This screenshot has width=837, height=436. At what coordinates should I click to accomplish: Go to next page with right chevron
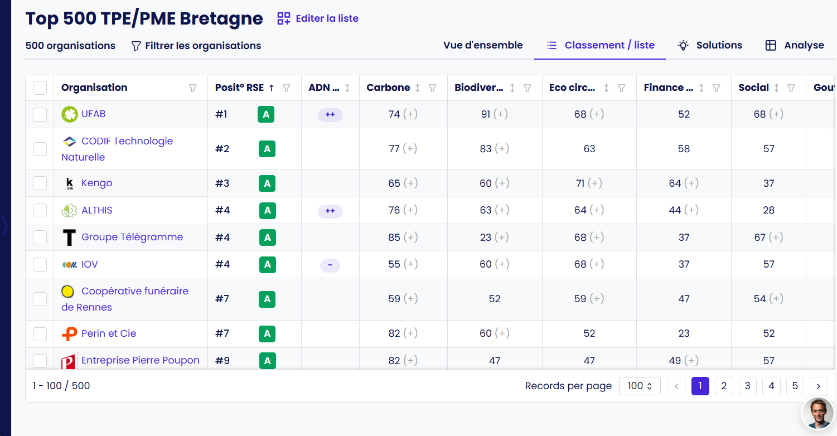(818, 386)
